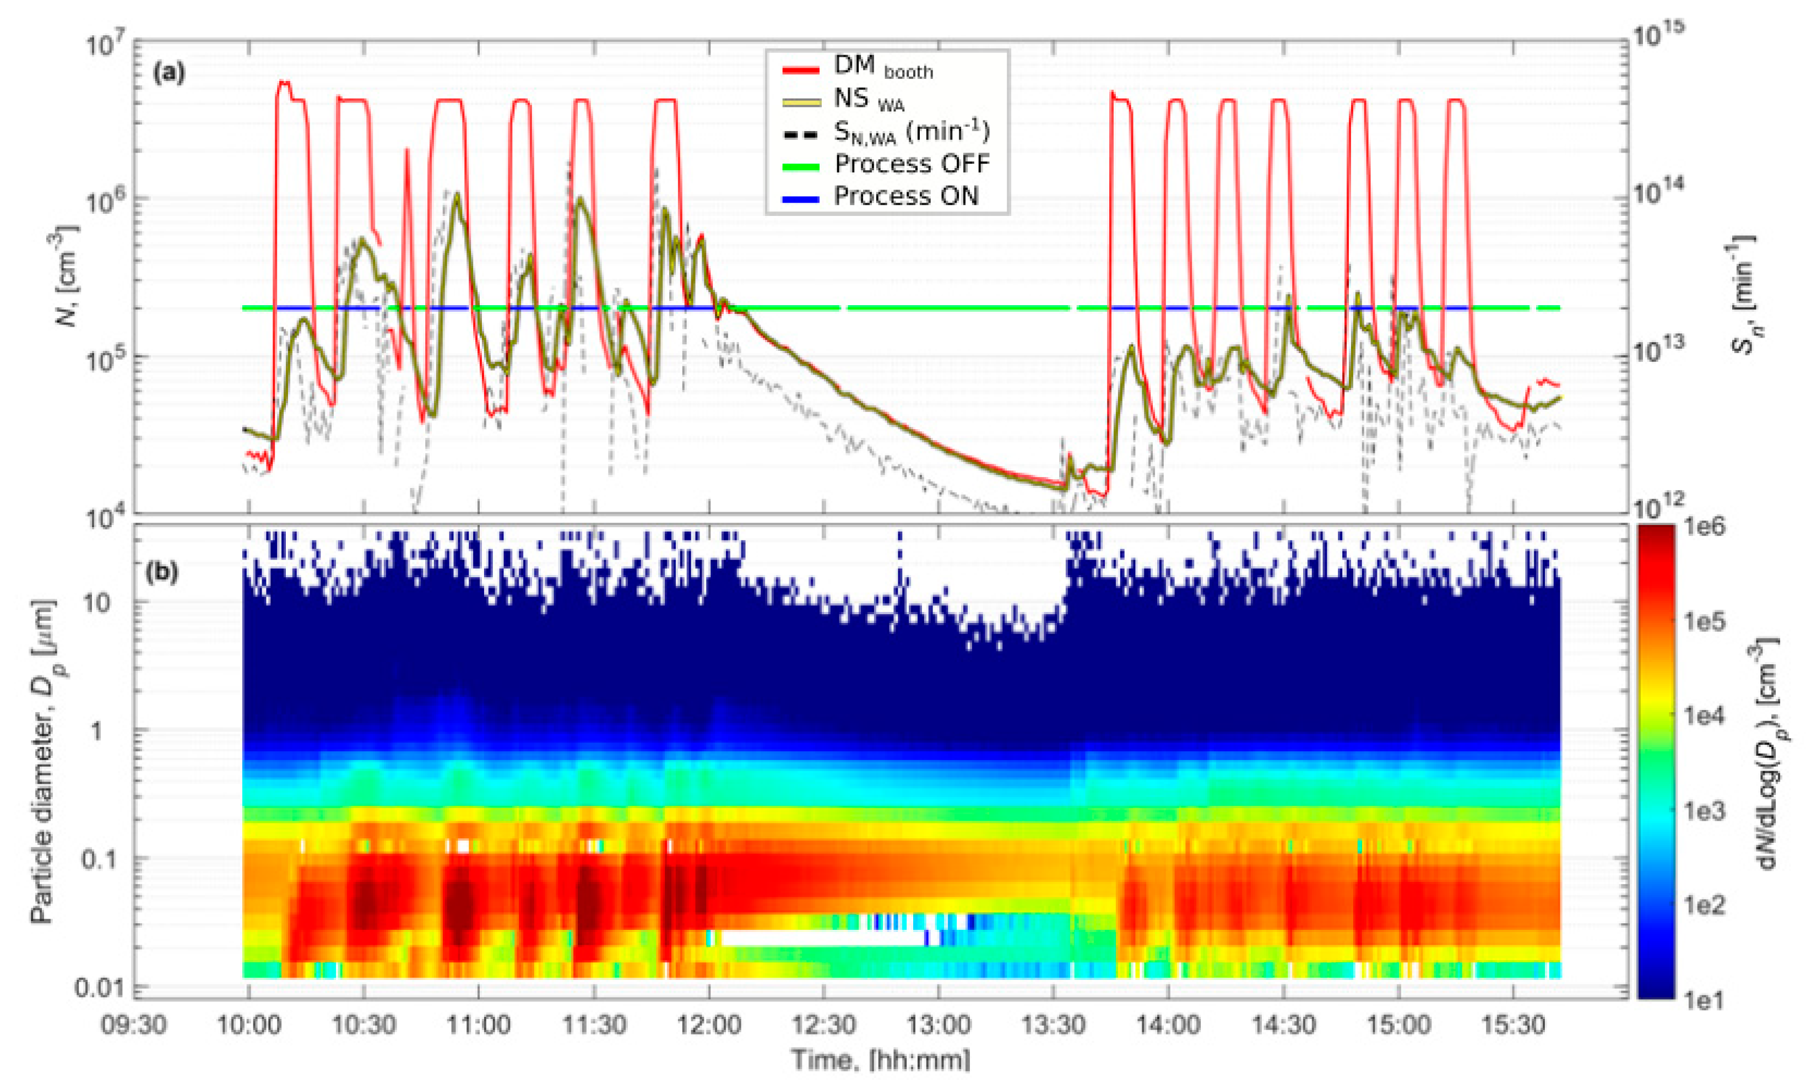The height and width of the screenshot is (1089, 1806).
Task: Click the 1e1 colorbar bottom label
Action: click(x=1704, y=1000)
